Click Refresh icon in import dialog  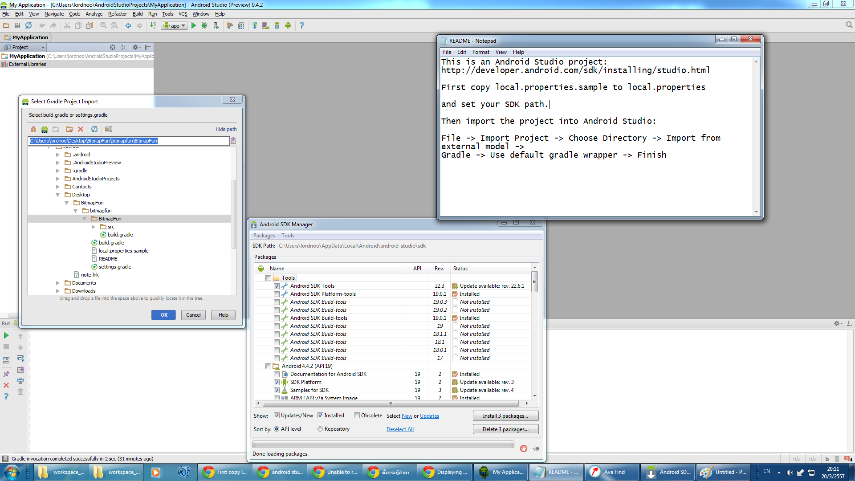point(94,129)
